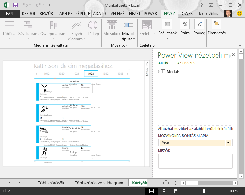Open the VÉLEMÉ ribbon tab

pyautogui.click(x=118, y=14)
